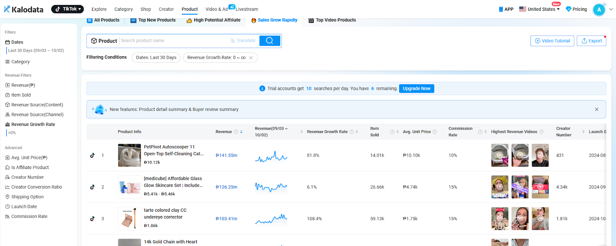Sort by Revenue Growth Rate column
Image resolution: width=616 pixels, height=246 pixels.
coord(357,132)
